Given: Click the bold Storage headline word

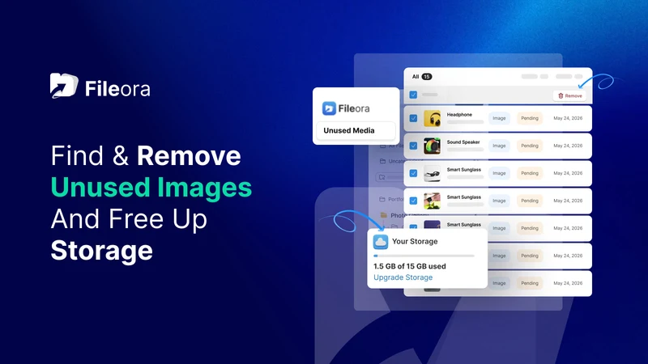Looking at the screenshot, I should tap(102, 251).
